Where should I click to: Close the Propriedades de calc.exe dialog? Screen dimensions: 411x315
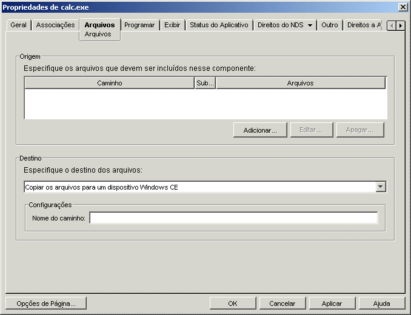tap(403, 7)
